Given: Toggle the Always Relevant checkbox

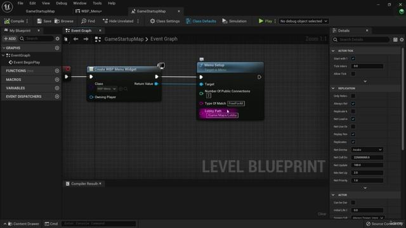Looking at the screenshot, I should [x=353, y=103].
